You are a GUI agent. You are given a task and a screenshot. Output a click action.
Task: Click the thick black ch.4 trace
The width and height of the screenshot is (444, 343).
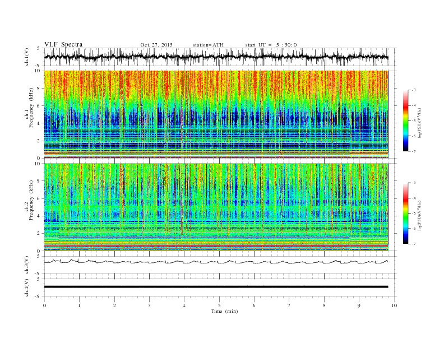216,287
